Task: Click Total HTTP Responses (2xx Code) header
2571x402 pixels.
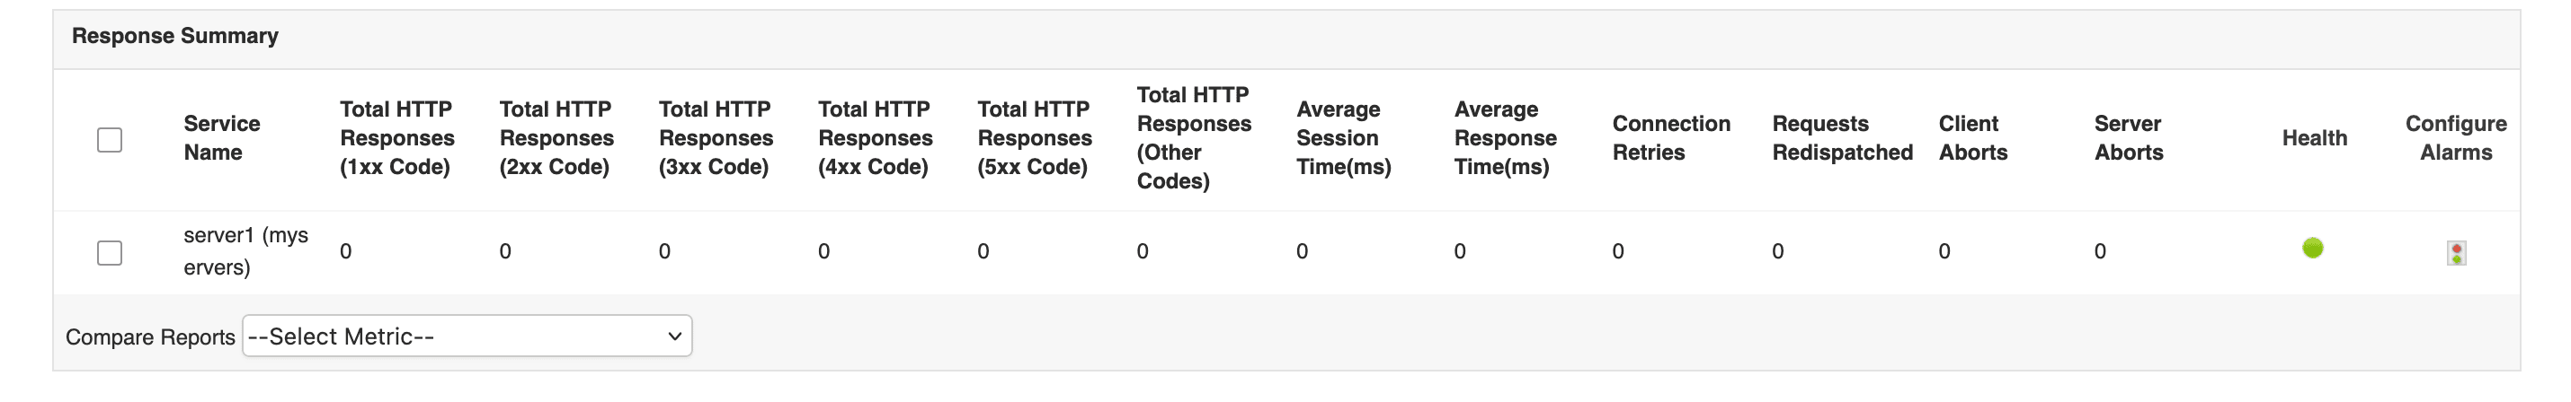Action: (x=556, y=138)
